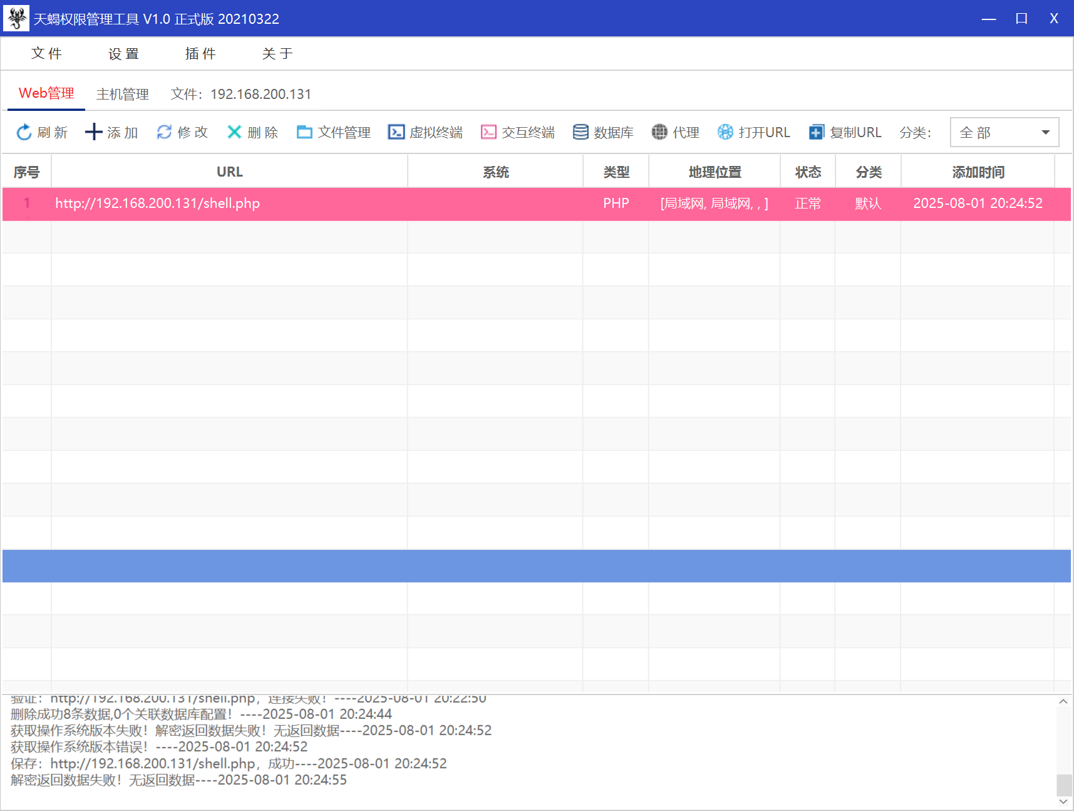Open the 关于 menu
Viewport: 1074px width, 811px height.
click(x=277, y=54)
